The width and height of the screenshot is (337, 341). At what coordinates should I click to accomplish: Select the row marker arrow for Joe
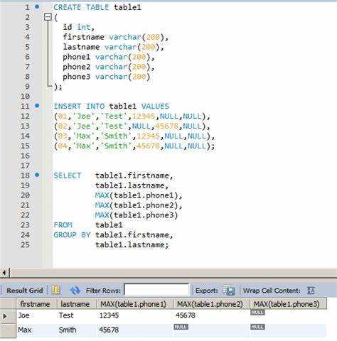5,316
